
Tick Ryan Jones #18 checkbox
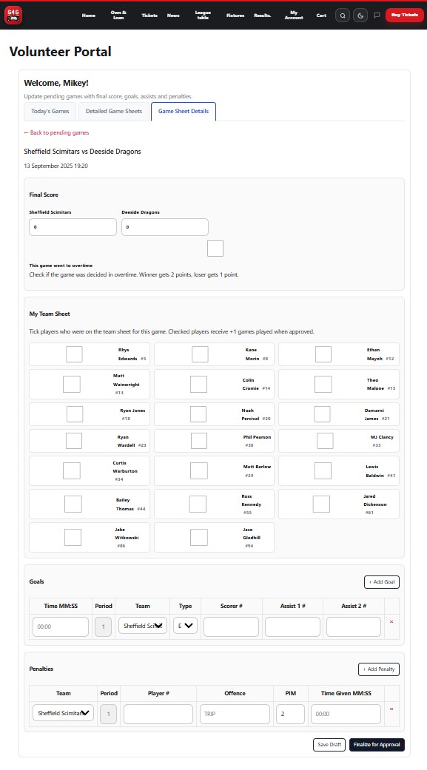pyautogui.click(x=75, y=414)
